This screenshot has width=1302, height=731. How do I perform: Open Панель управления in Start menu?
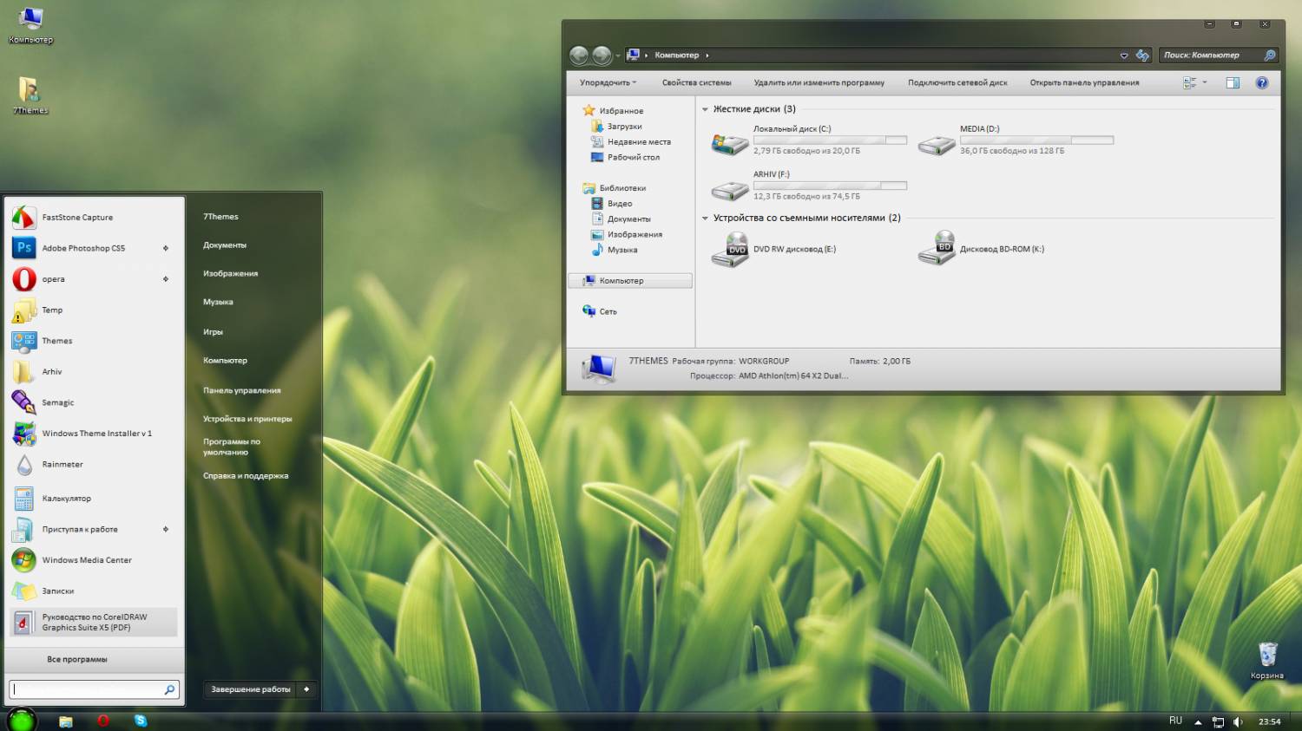pyautogui.click(x=242, y=391)
